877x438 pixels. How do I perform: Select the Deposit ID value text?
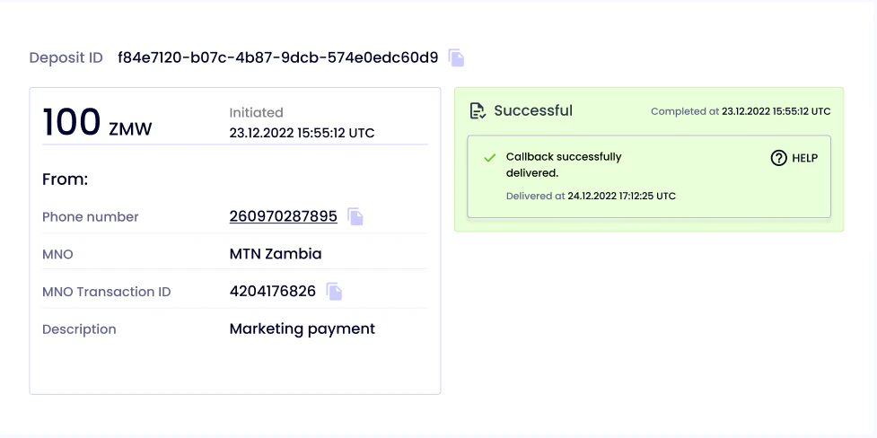click(x=278, y=57)
